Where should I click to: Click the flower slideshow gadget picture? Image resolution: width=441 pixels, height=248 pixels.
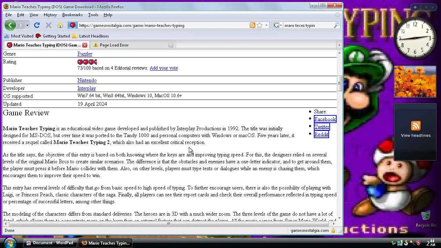[415, 82]
